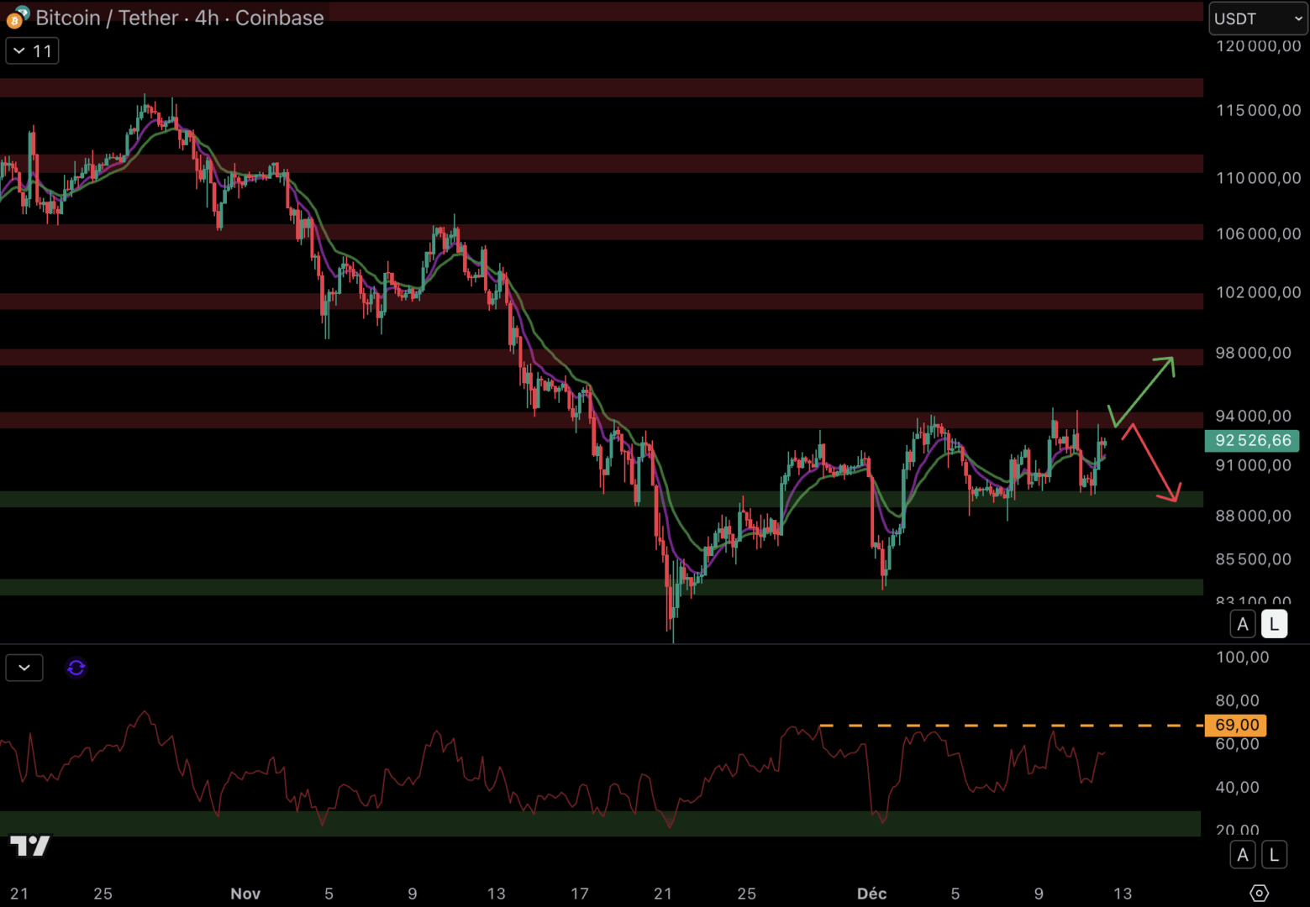Expand the indicator pane legend chevron

coord(24,668)
